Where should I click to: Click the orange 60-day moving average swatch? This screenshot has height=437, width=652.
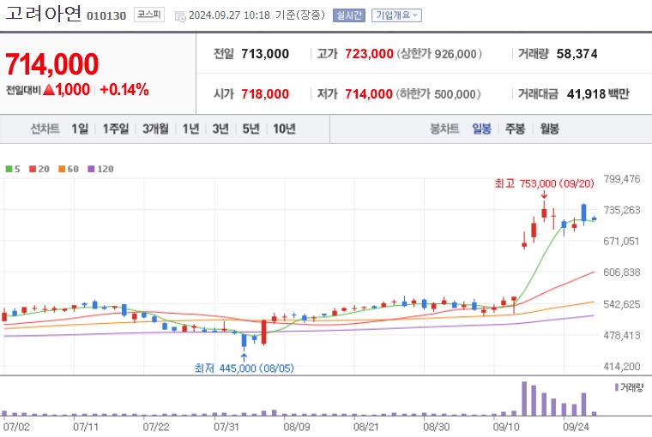coord(62,169)
